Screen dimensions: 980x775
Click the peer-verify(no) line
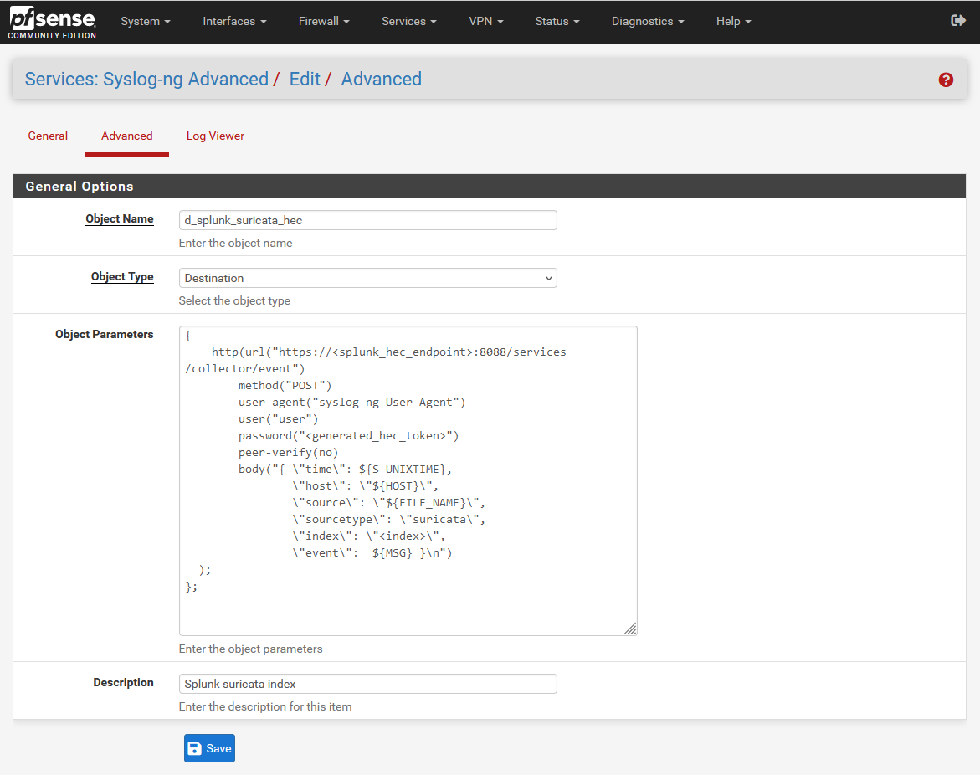[288, 453]
